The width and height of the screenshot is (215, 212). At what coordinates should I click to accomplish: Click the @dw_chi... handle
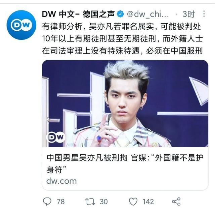click(x=148, y=14)
